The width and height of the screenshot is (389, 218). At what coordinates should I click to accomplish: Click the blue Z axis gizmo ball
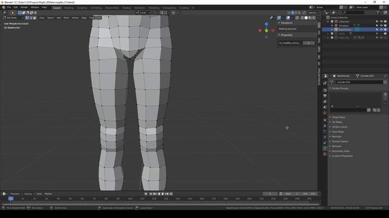tap(266, 24)
